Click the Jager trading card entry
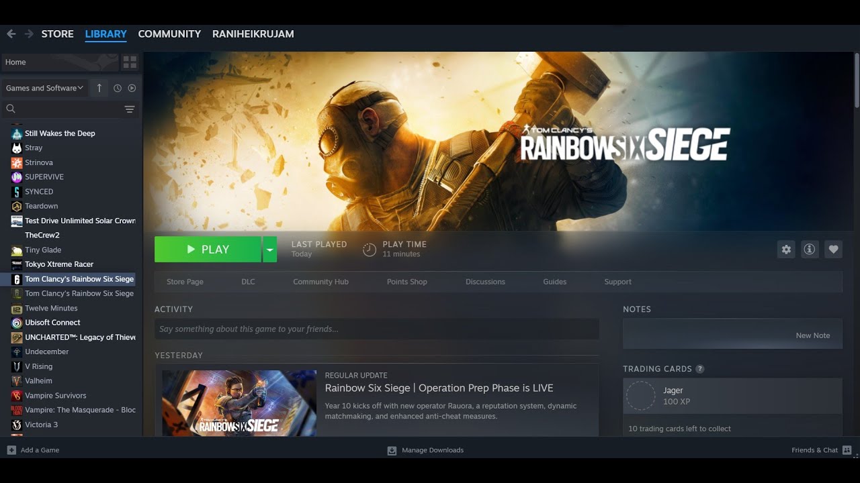Viewport: 860px width, 483px height. click(x=732, y=396)
